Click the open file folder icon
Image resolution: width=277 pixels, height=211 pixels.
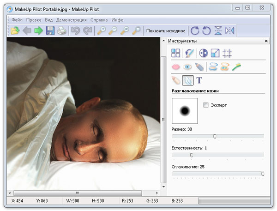click(x=15, y=31)
